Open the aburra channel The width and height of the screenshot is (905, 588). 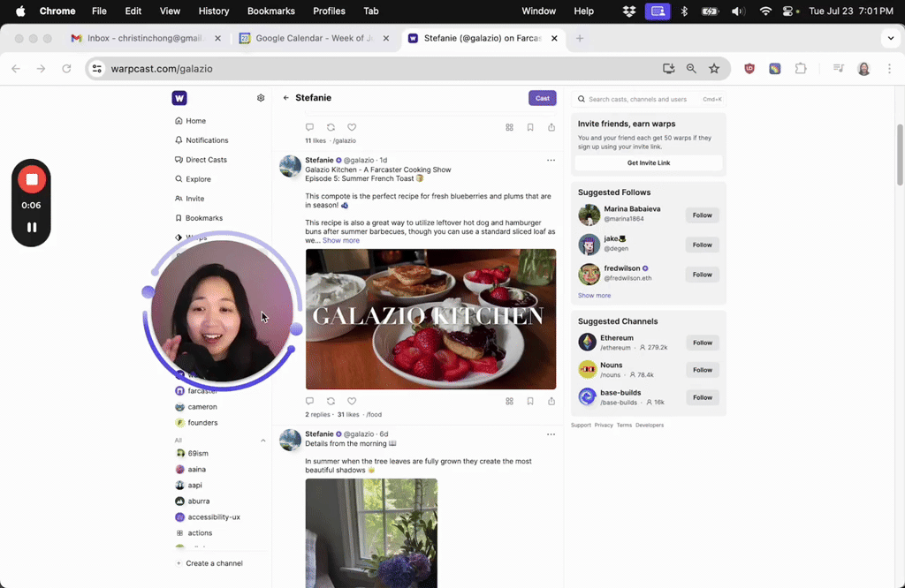point(192,501)
